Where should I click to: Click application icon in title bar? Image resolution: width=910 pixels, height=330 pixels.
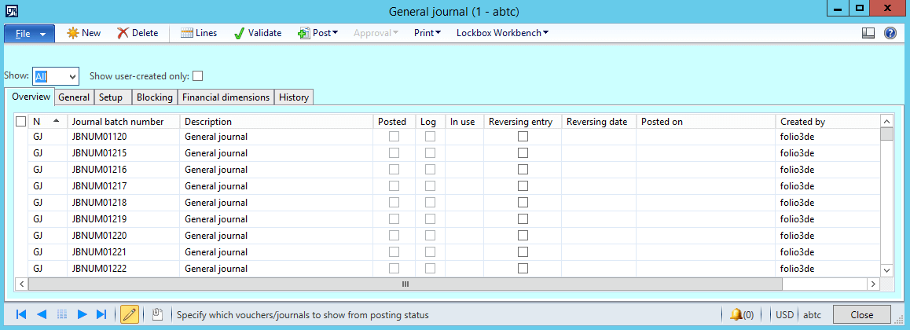click(x=11, y=9)
